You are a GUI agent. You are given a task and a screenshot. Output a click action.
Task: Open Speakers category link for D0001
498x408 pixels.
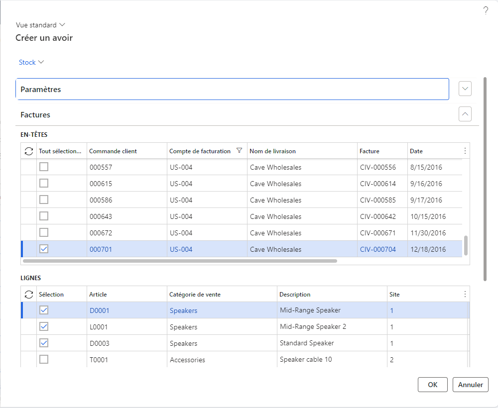(x=184, y=310)
